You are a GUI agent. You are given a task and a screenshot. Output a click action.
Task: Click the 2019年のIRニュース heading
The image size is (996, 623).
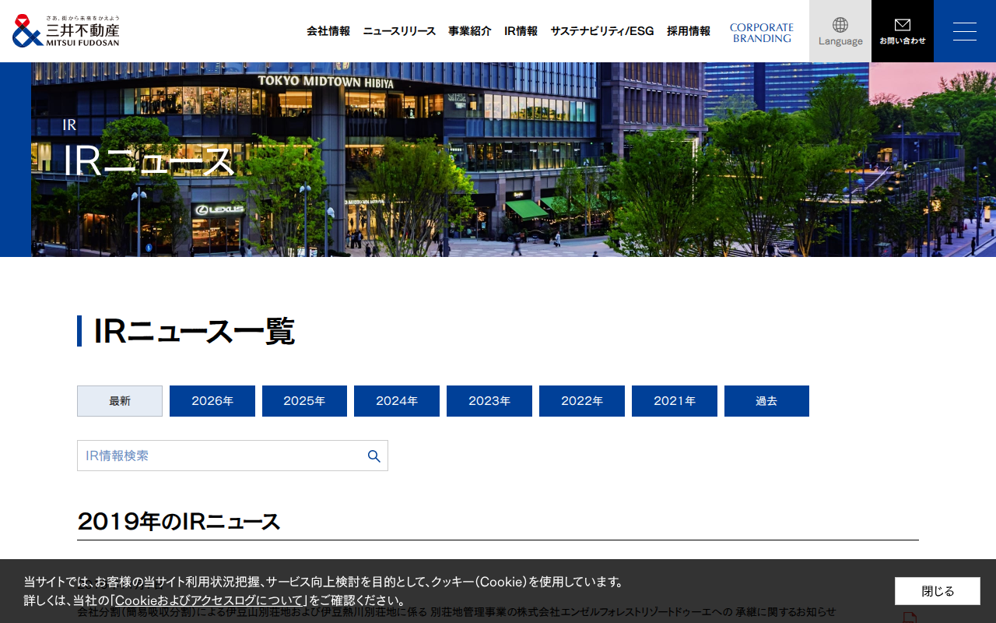(x=179, y=522)
